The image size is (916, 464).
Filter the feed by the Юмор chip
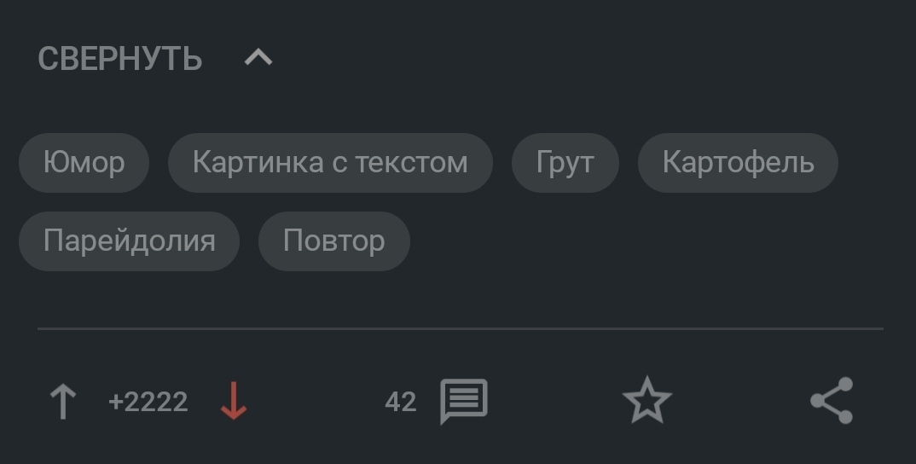pyautogui.click(x=84, y=162)
